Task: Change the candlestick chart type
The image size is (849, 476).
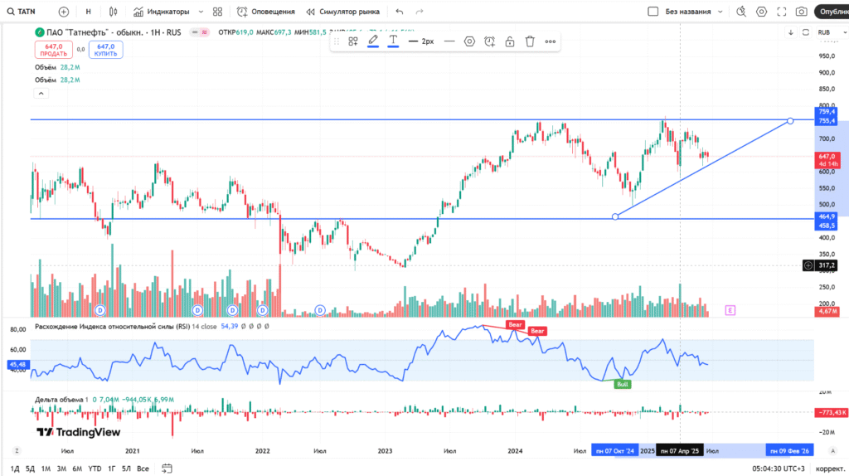Action: point(113,12)
